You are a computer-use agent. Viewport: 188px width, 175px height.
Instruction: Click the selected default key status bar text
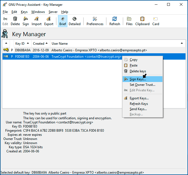pos(72,173)
